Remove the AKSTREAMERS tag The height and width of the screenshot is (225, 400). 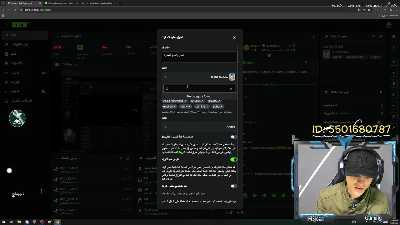pos(185,101)
